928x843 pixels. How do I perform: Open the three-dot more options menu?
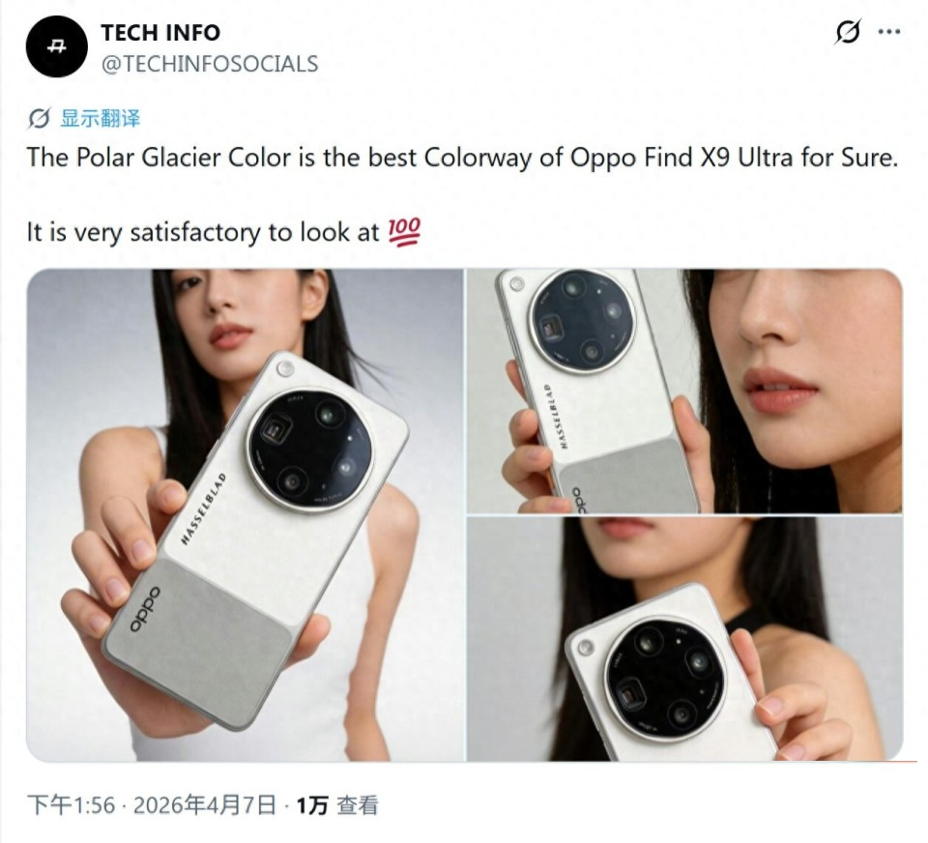pos(889,32)
